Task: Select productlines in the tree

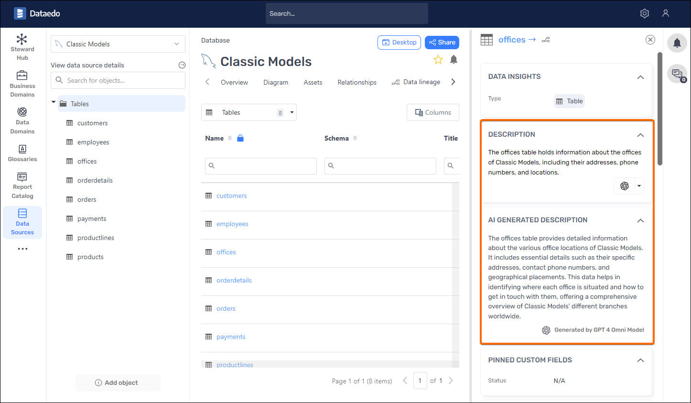Action: (x=96, y=238)
